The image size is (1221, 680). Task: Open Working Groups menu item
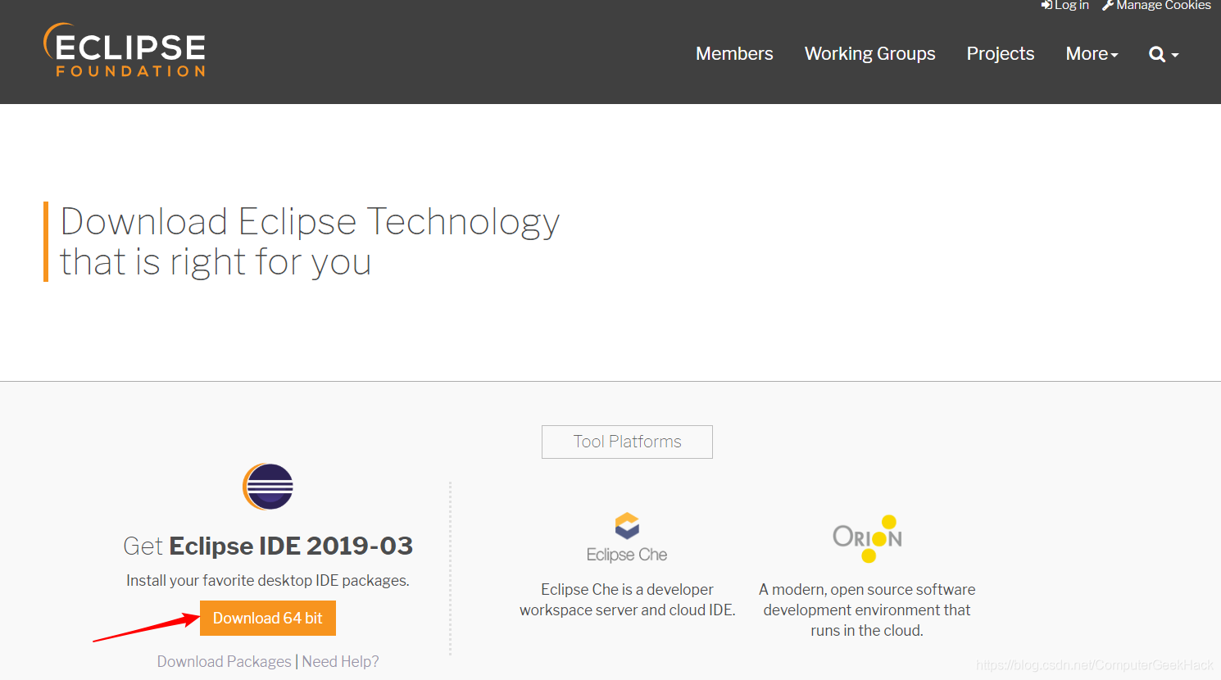[x=869, y=54]
